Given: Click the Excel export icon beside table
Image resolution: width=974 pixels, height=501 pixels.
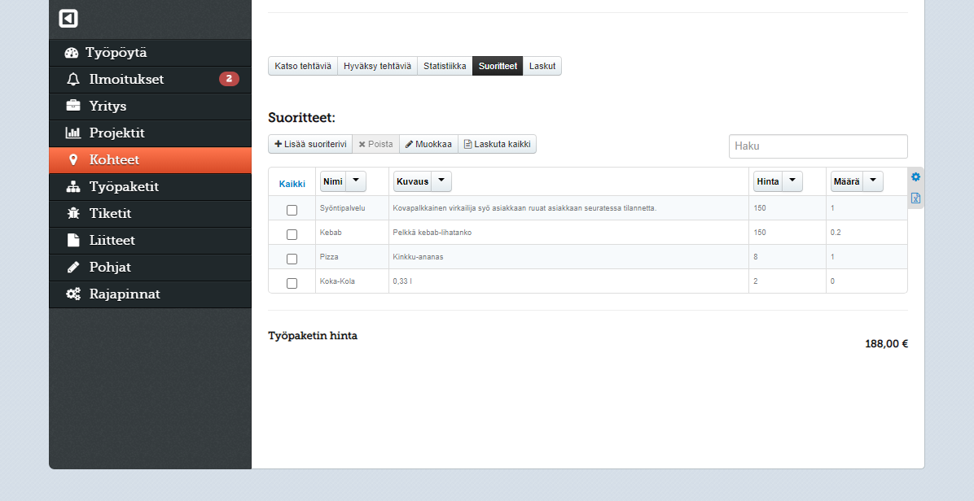Looking at the screenshot, I should coord(915,198).
